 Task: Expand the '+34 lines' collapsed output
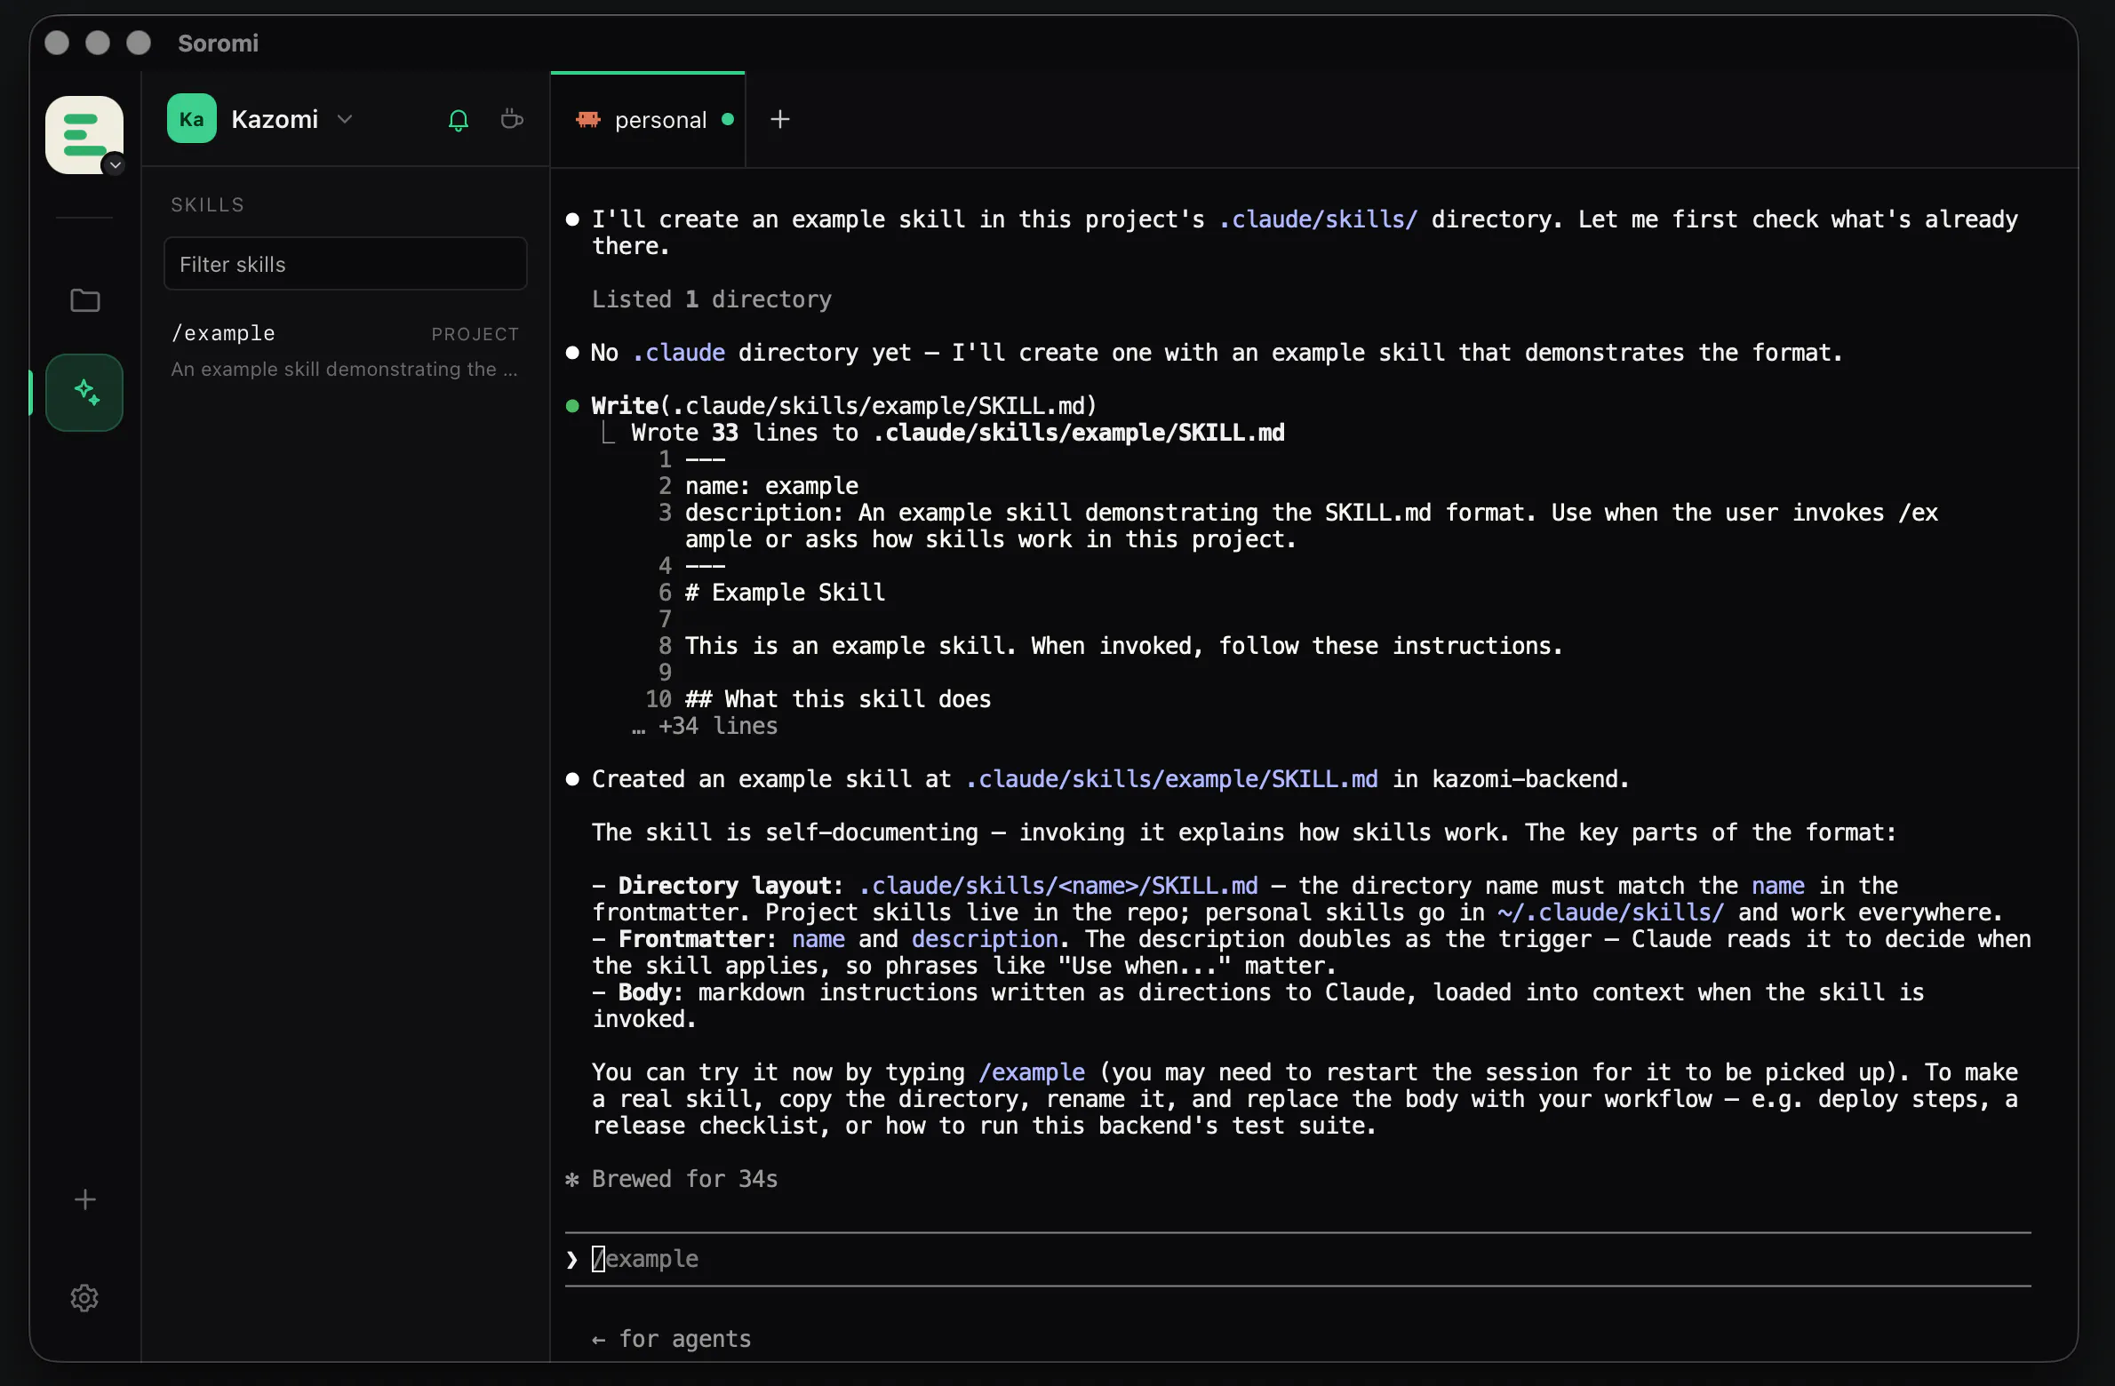[x=705, y=726]
